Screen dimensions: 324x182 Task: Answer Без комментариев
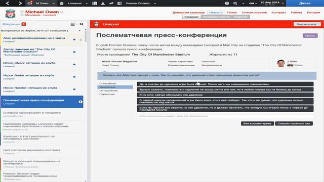pos(257,123)
